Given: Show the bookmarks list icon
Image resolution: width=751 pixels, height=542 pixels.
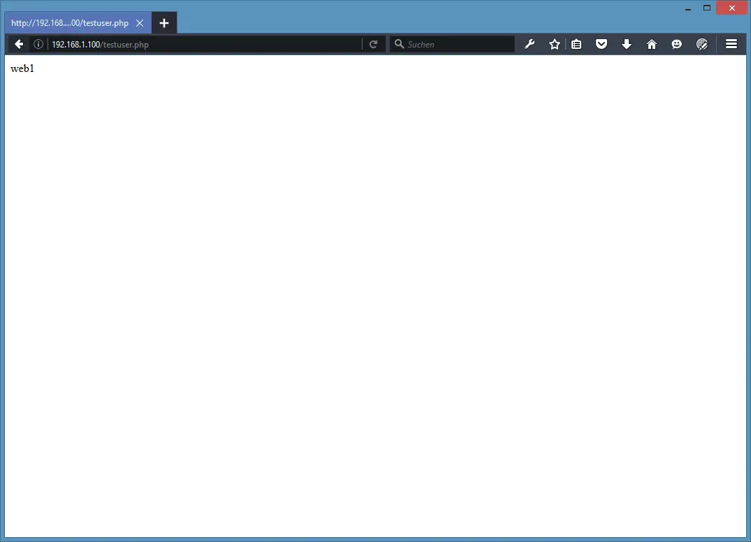Looking at the screenshot, I should [x=576, y=44].
